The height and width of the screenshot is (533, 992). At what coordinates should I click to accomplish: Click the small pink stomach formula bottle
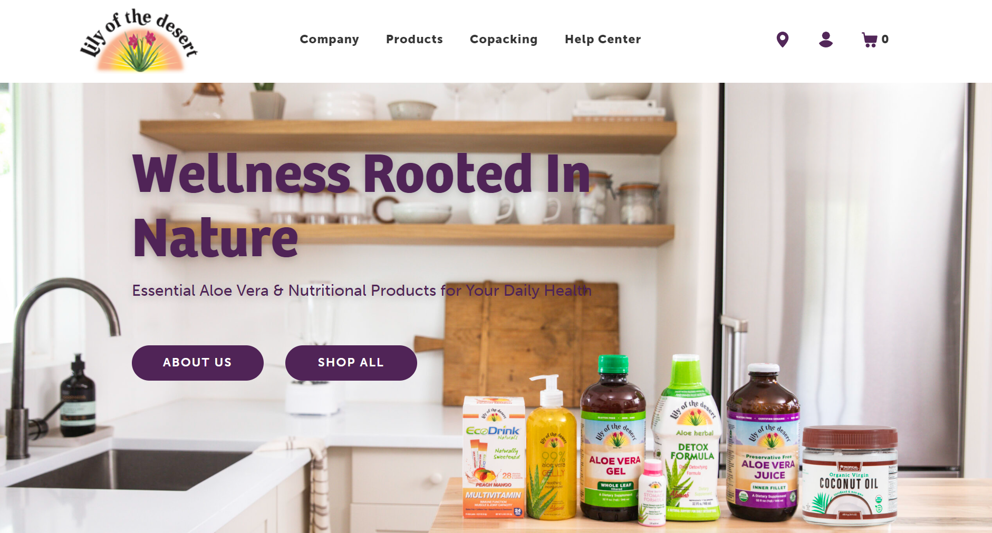(x=652, y=492)
